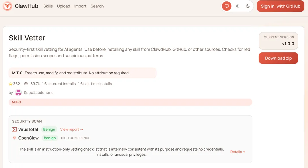Image resolution: width=308 pixels, height=168 pixels.
Task: Switch to dark theme moon icon
Action: coord(248,6)
